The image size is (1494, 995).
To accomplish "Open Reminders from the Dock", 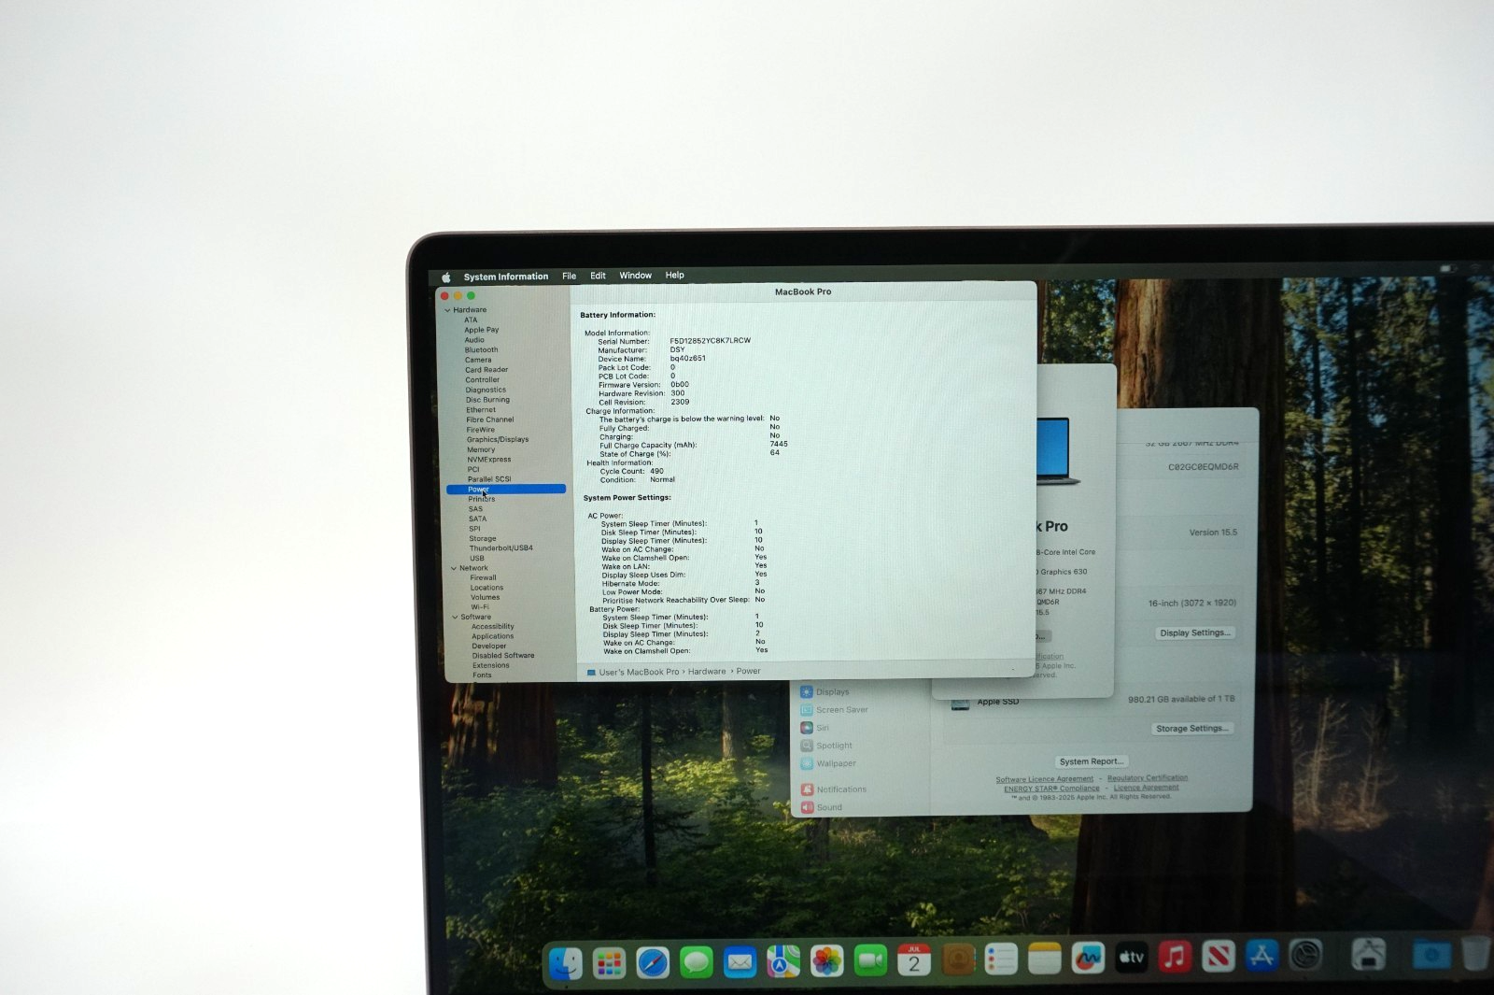I will coord(1001,959).
